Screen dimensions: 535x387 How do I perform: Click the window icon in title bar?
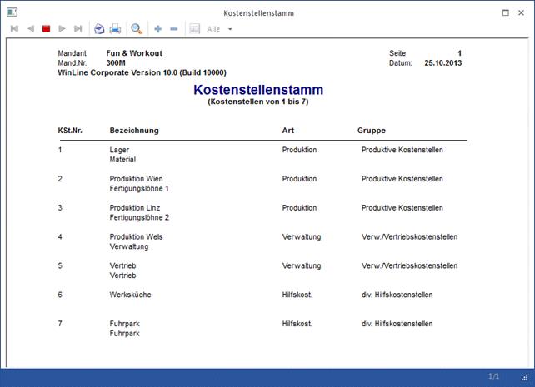tap(12, 13)
